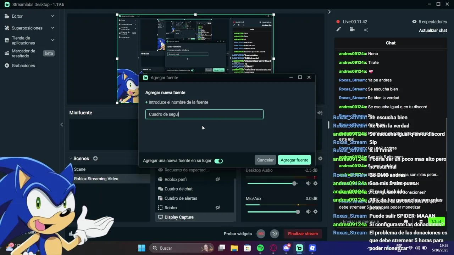Open Marcador de resaltado beta

click(29, 53)
